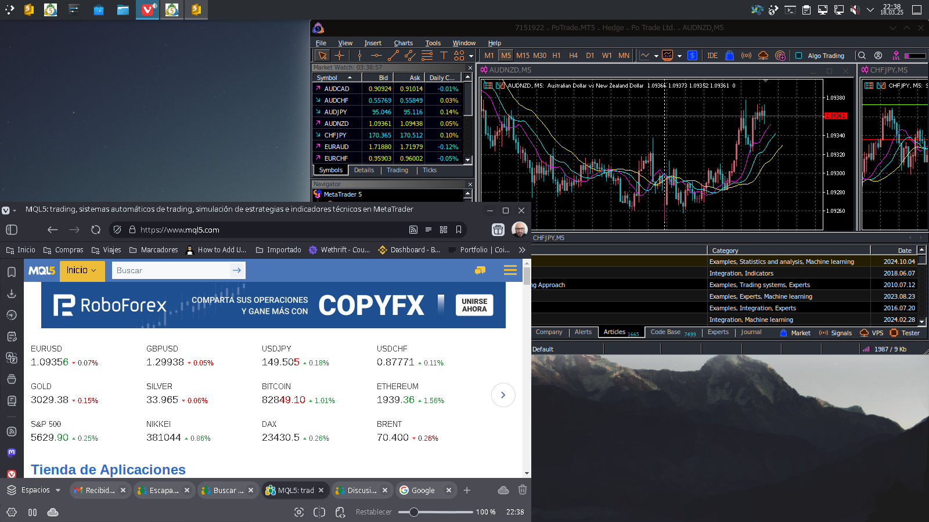Expand the shapes tool dropdown arrow
Screen dimensions: 929x522
click(471, 56)
